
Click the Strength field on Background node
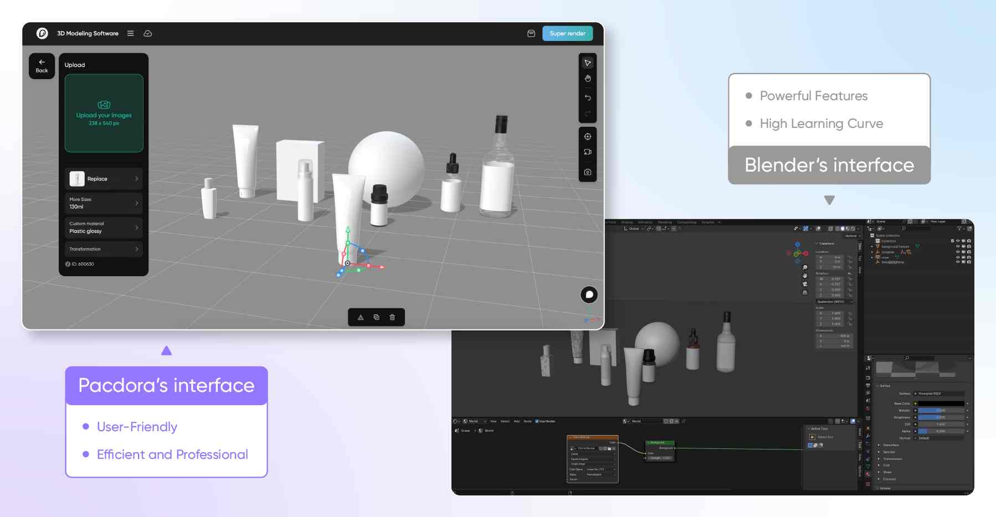click(660, 458)
